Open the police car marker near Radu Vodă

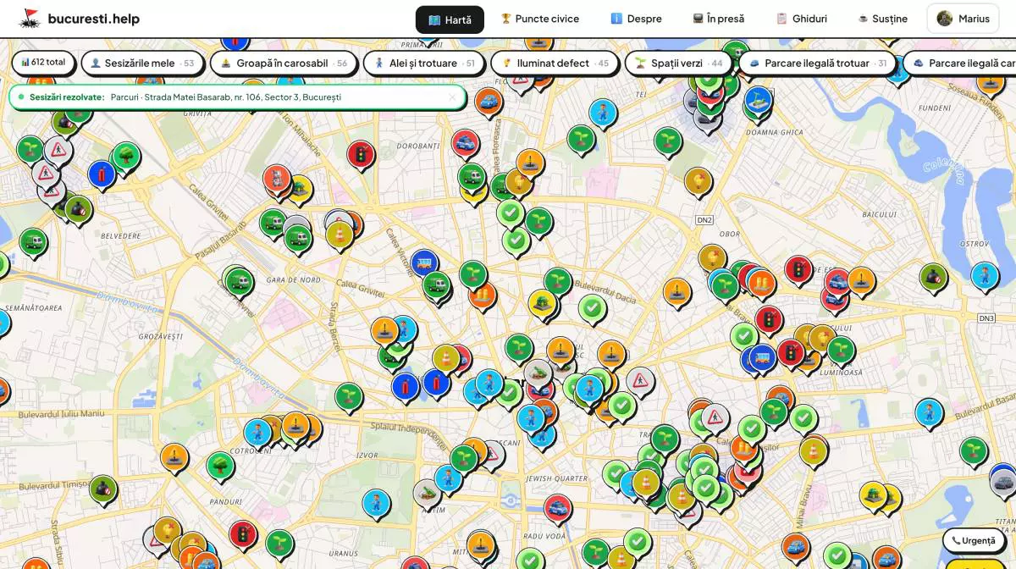[x=557, y=509]
